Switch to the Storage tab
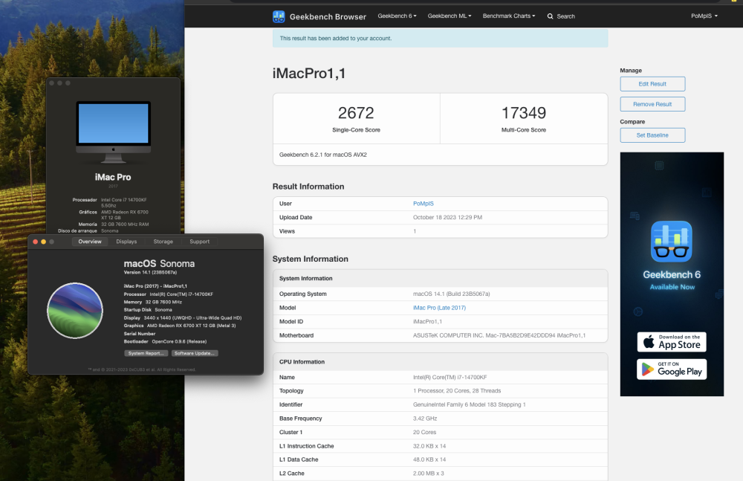743x481 pixels. [x=163, y=242]
